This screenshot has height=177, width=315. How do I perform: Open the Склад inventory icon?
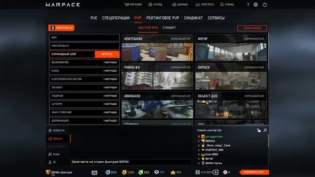coord(150,4)
